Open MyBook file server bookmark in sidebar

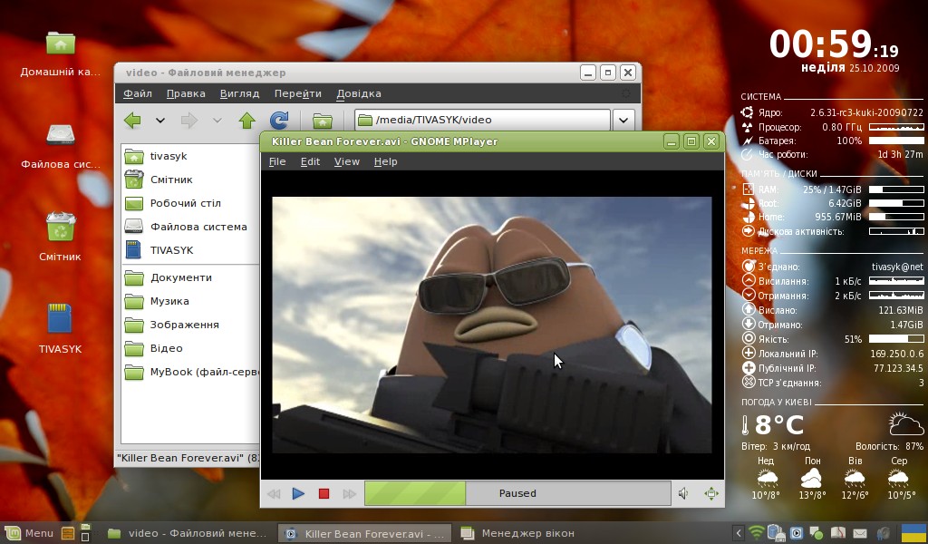coord(190,373)
